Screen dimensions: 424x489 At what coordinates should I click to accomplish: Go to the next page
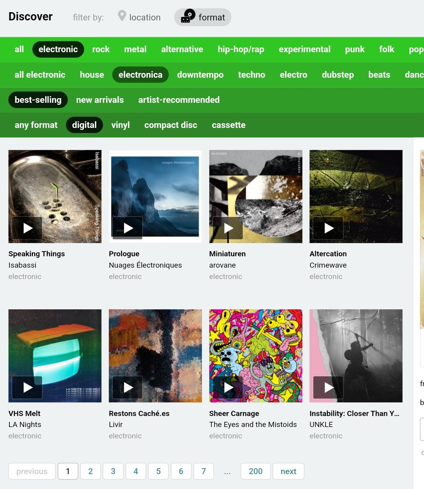(288, 471)
